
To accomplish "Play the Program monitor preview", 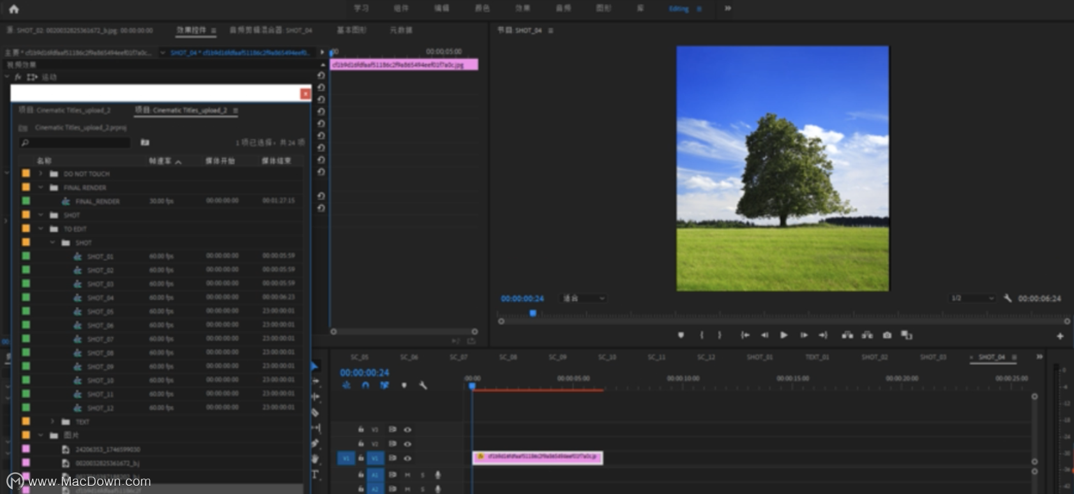I will (783, 335).
